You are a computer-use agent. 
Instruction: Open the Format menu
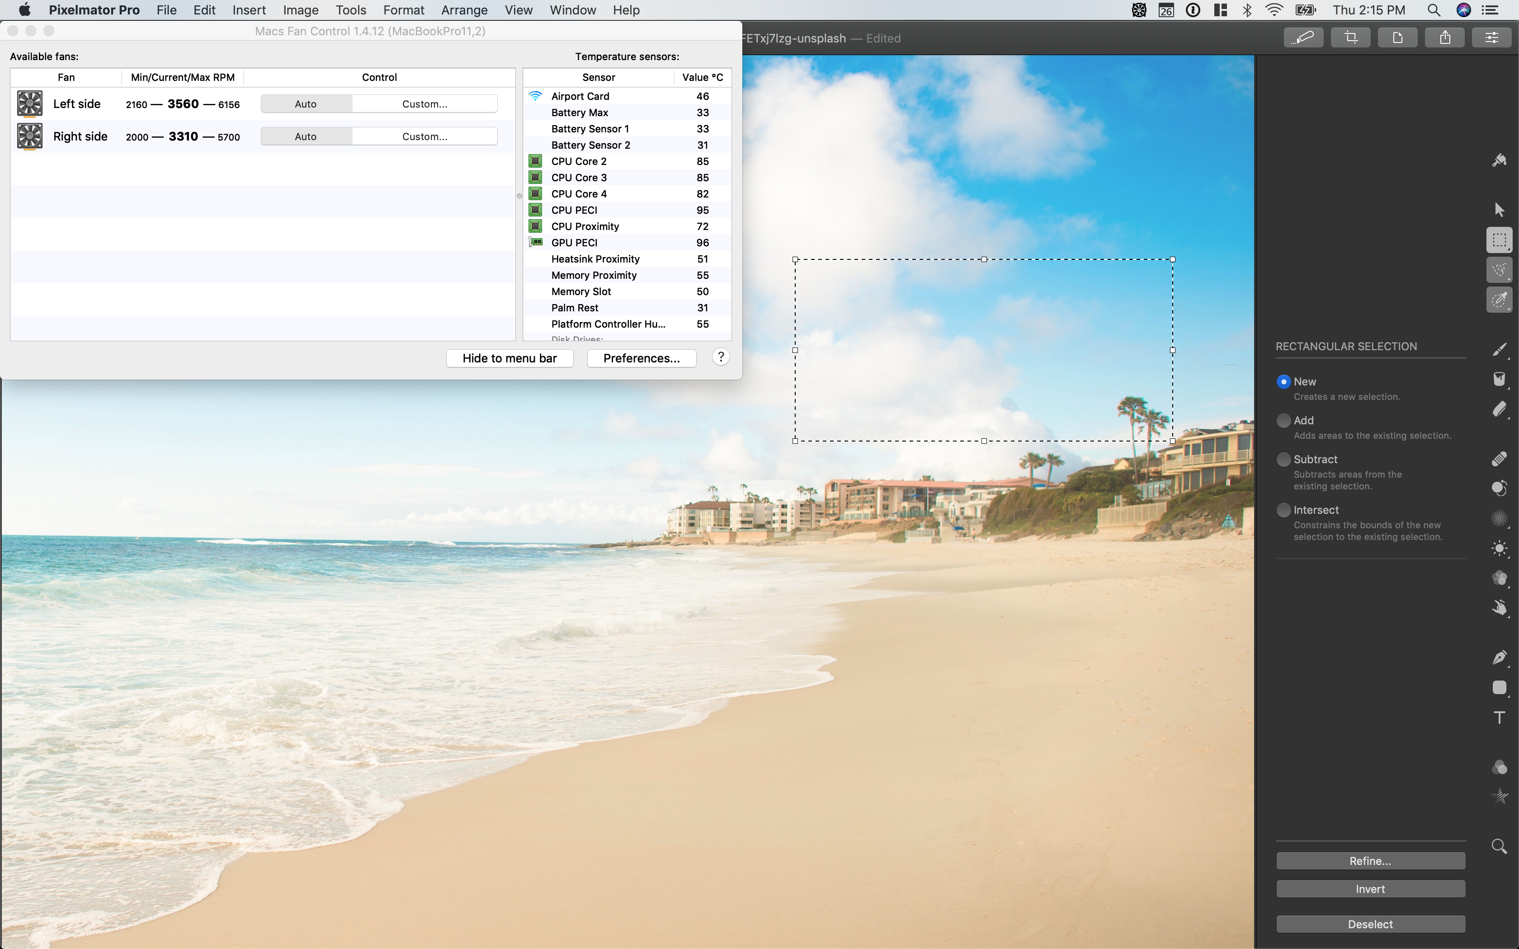(x=404, y=10)
